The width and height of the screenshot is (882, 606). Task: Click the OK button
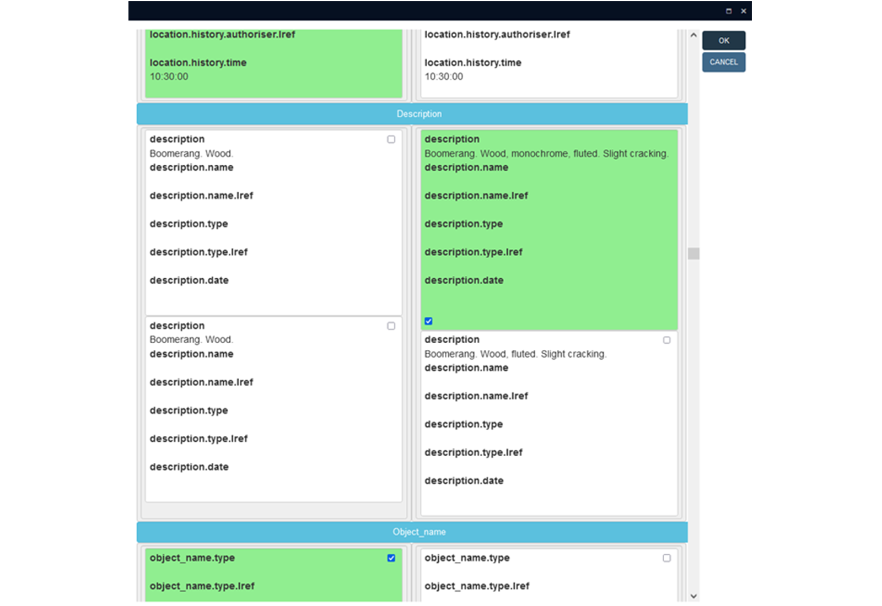[x=723, y=41]
